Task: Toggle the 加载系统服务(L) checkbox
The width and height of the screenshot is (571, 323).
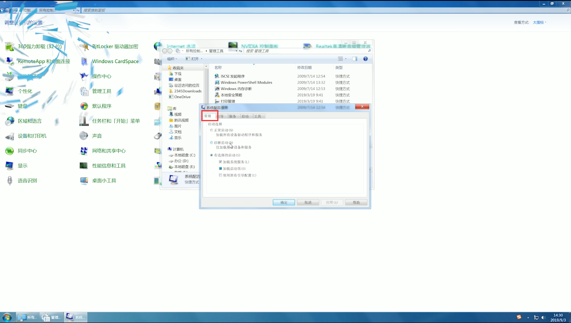Action: [x=220, y=162]
